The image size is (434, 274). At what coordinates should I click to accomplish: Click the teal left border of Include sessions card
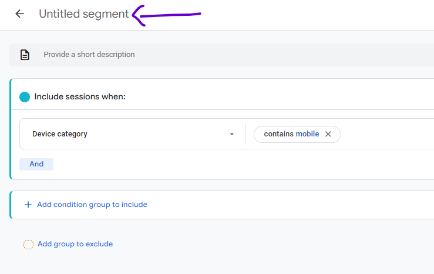pos(11,129)
